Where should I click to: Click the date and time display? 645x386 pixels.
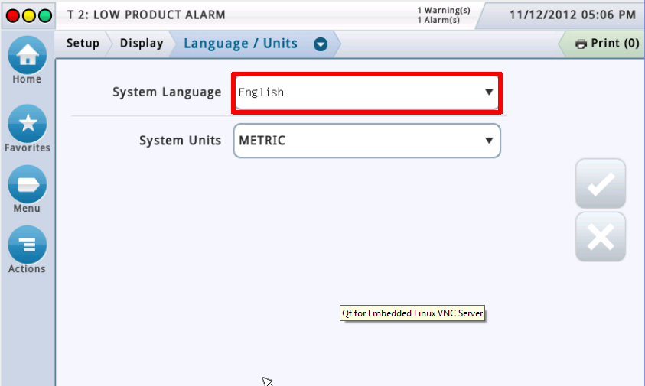point(572,15)
